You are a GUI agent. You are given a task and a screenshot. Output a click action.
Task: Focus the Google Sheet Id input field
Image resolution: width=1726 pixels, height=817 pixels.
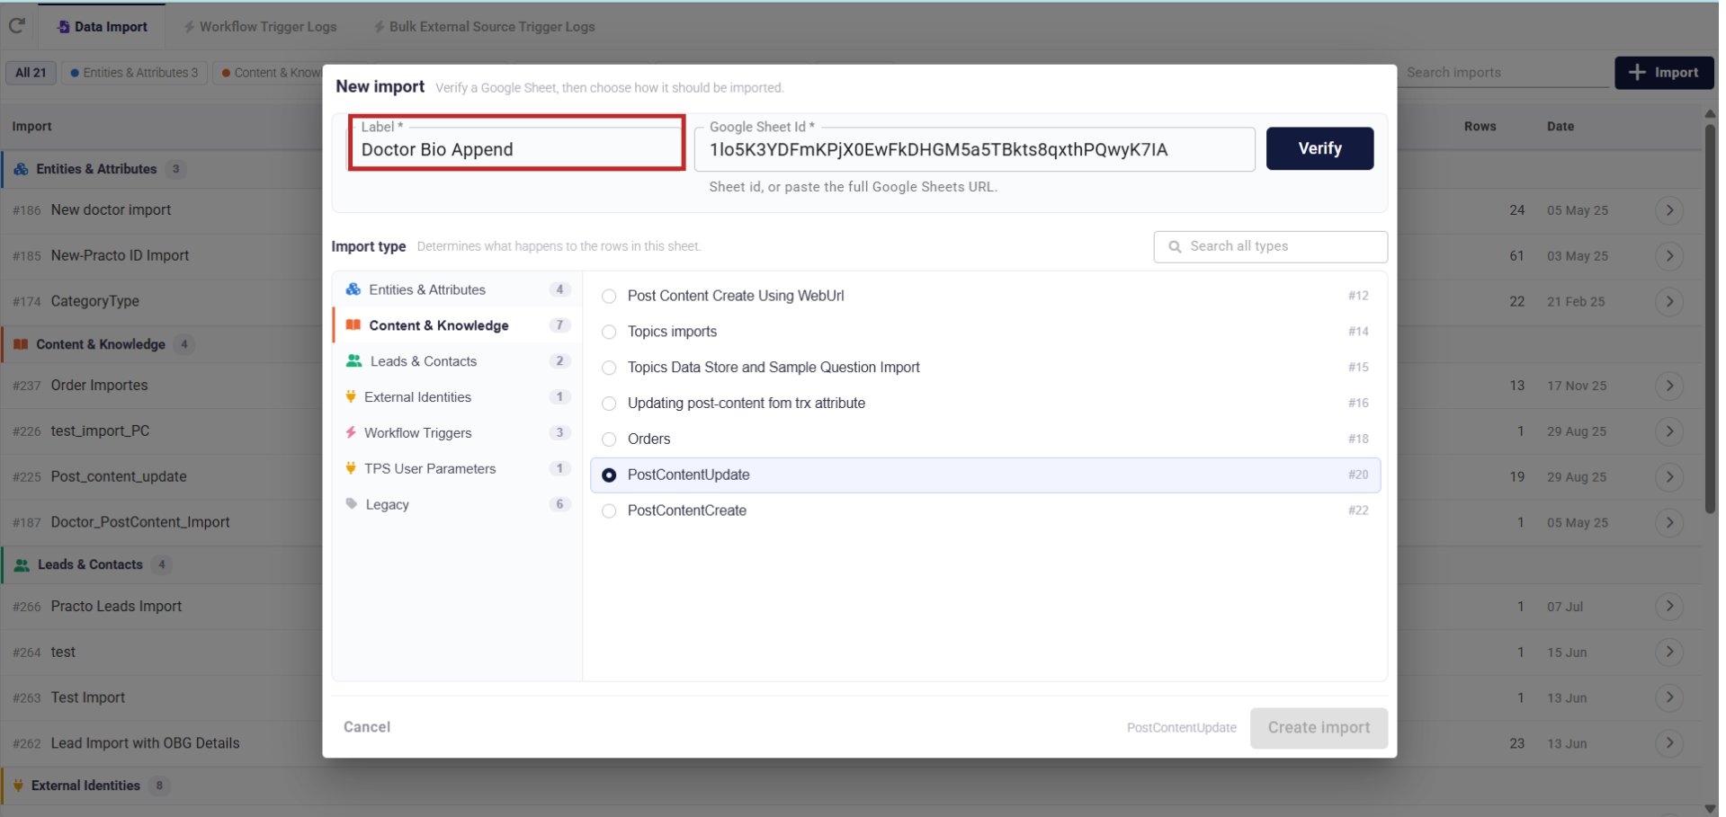pyautogui.click(x=975, y=149)
